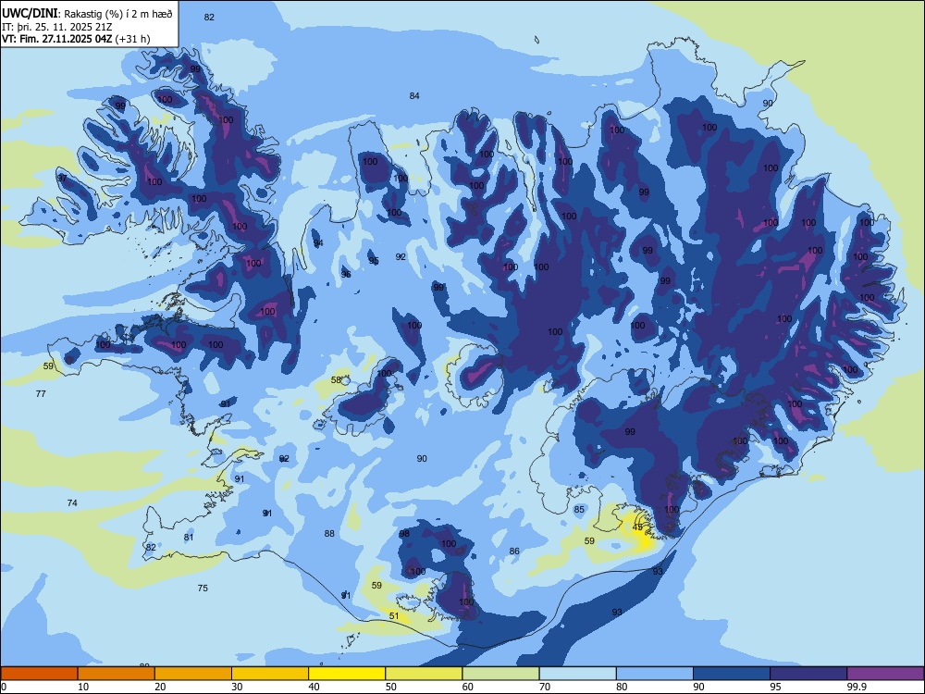The height and width of the screenshot is (694, 925).
Task: Pick the 50–60 pale yellow legend swatch
Action: click(x=424, y=674)
